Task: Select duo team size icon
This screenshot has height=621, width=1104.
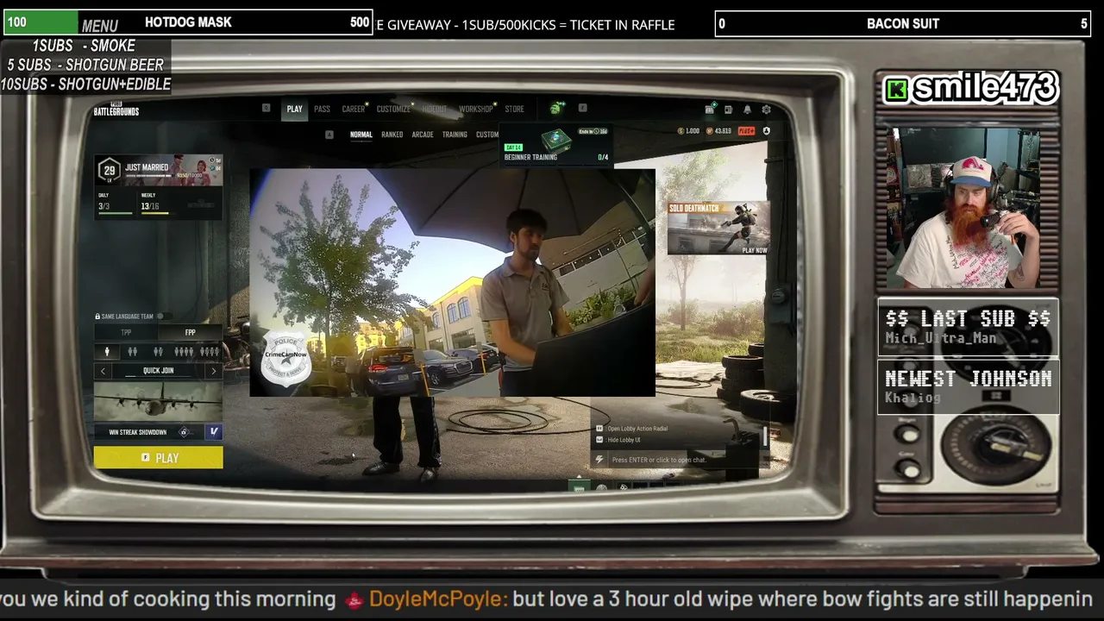Action: (132, 352)
